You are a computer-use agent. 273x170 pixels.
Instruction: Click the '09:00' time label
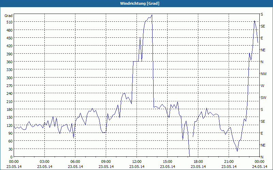pos(106,162)
